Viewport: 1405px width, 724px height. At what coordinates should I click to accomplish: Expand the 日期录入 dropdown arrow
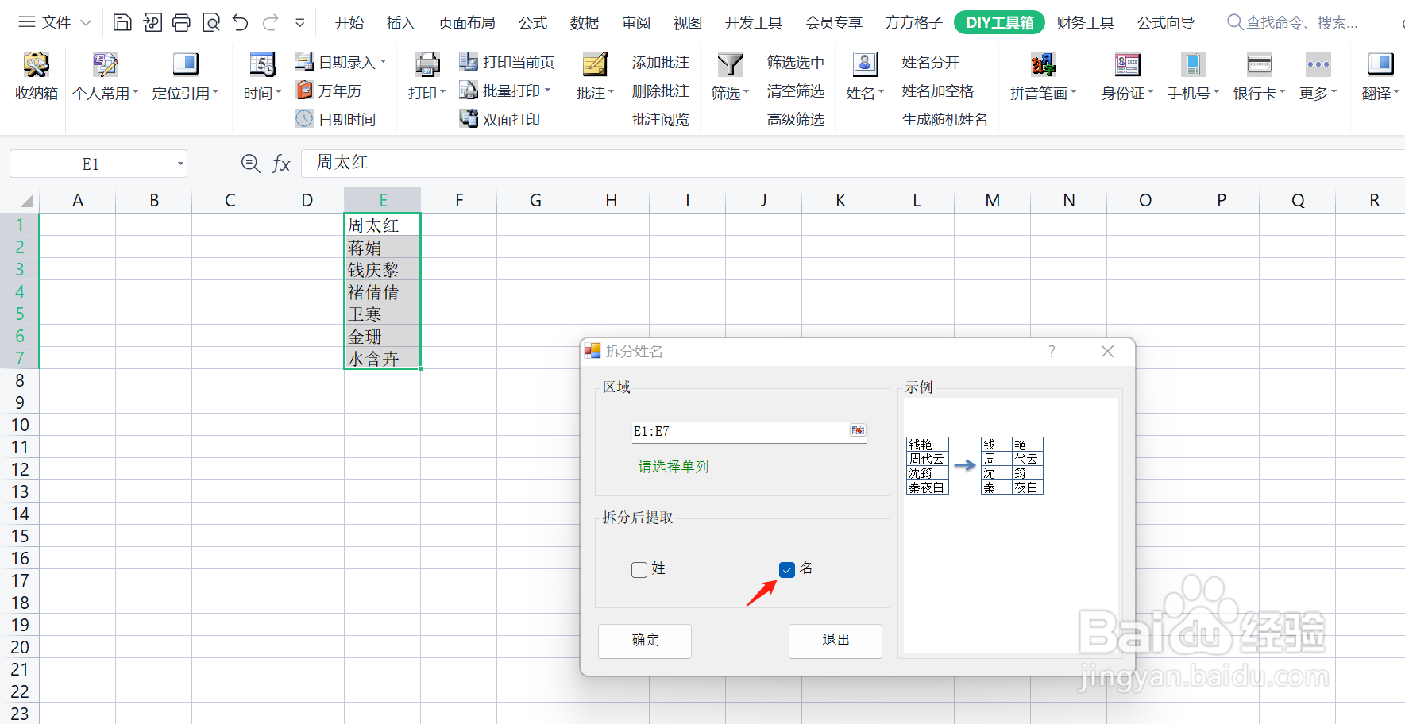[x=383, y=61]
